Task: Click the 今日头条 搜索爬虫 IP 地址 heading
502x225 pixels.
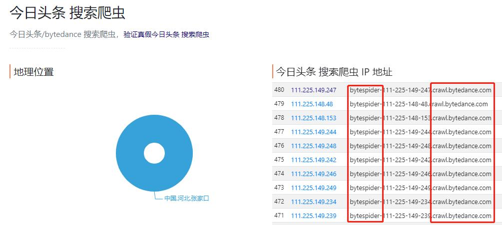Action: coord(334,72)
